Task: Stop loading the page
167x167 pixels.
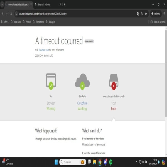Action: tap(11, 14)
